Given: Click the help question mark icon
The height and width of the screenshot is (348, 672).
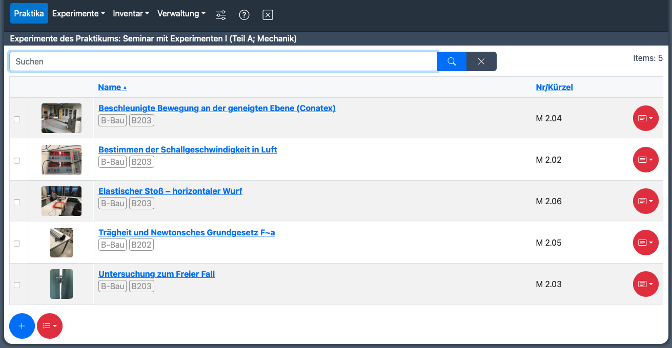Looking at the screenshot, I should (x=245, y=15).
